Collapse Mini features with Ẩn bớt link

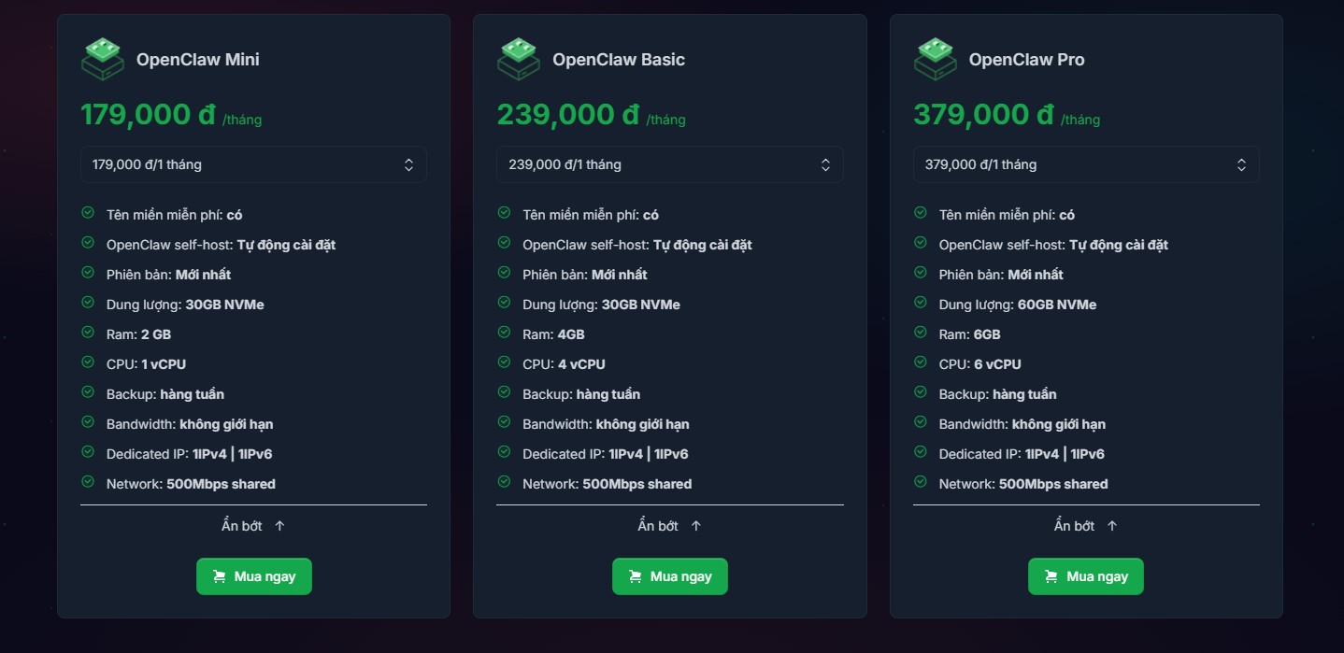click(253, 525)
